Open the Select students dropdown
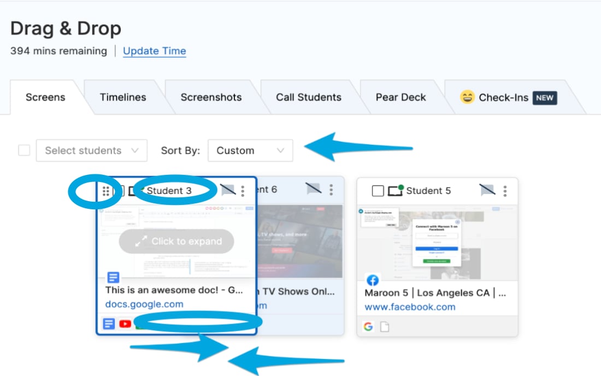 pos(92,150)
